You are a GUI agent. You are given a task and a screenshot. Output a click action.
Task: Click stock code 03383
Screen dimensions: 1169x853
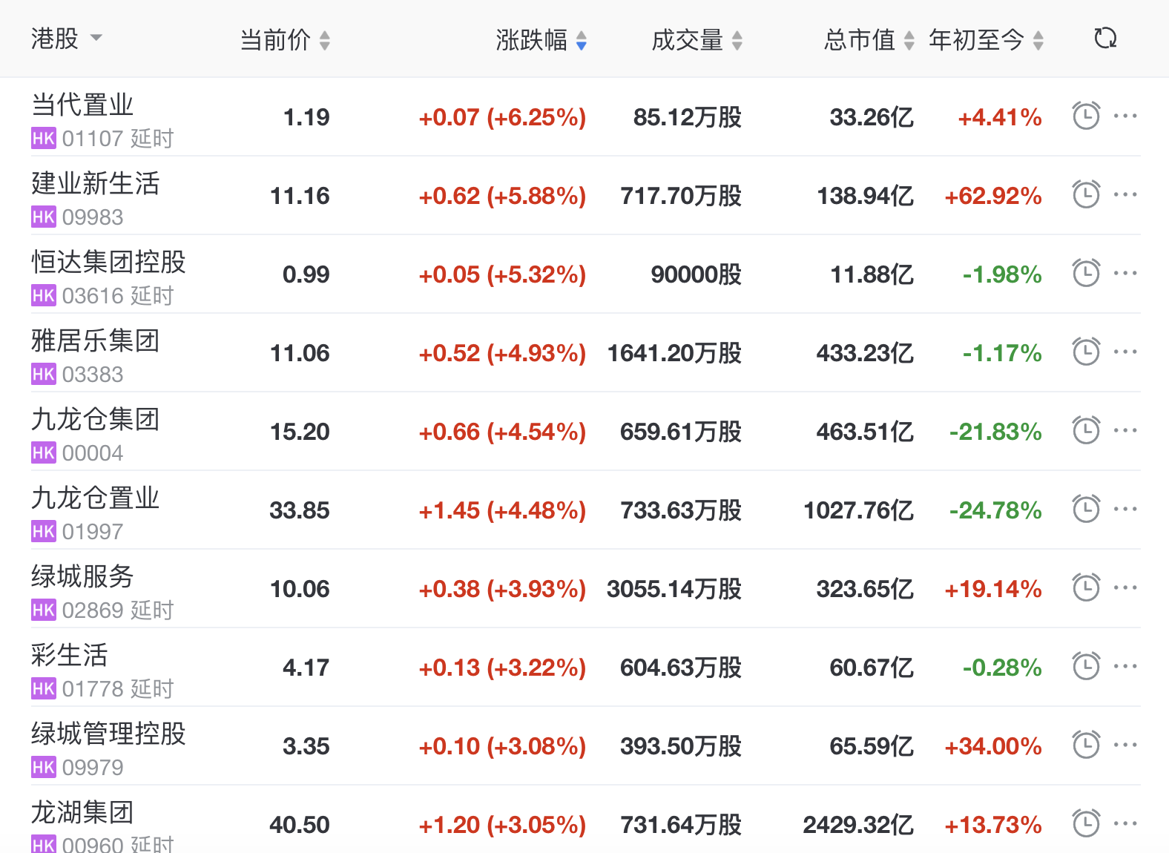coord(93,375)
